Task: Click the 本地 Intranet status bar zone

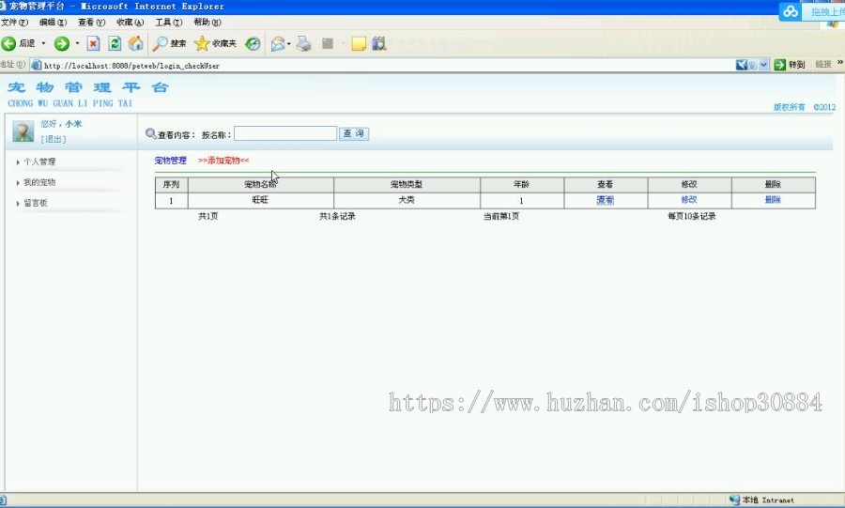Action: [762, 500]
